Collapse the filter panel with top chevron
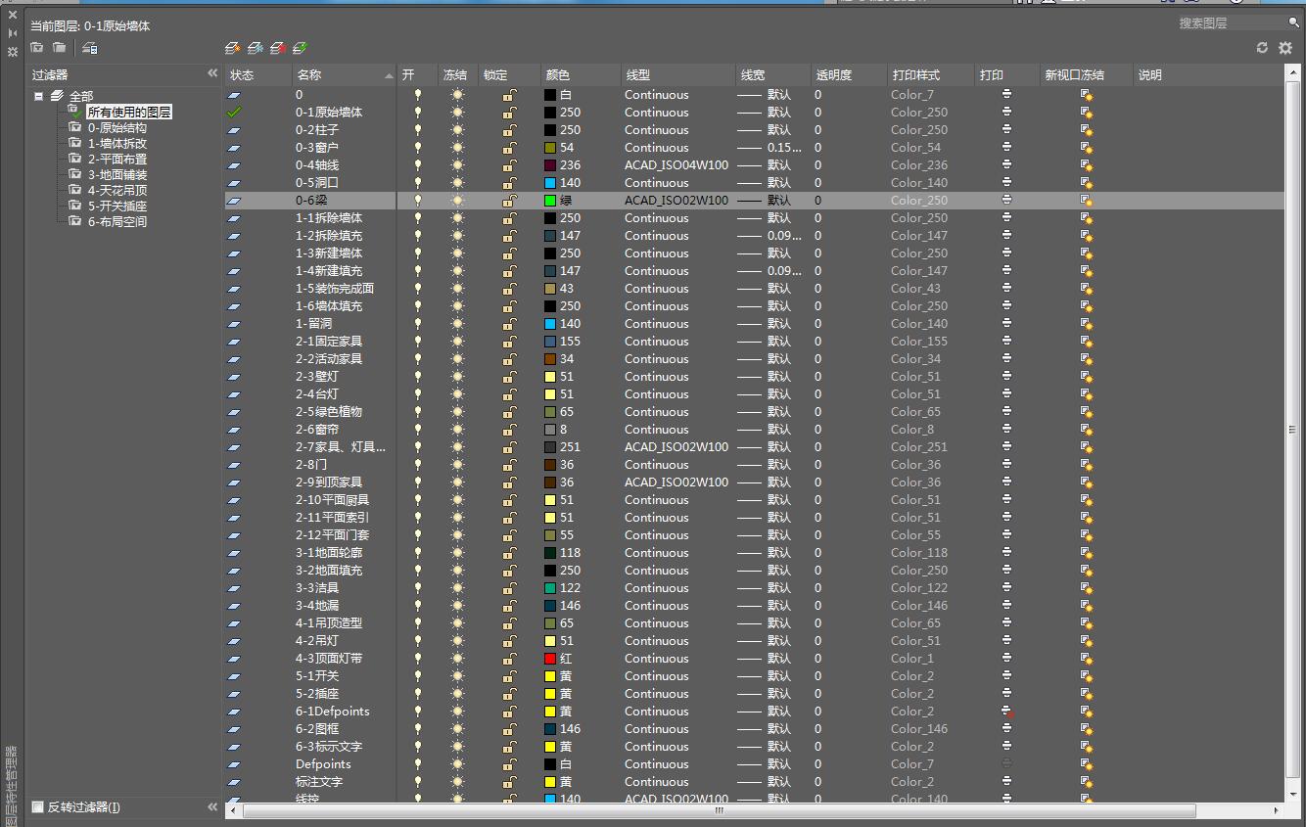The image size is (1306, 827). point(212,74)
